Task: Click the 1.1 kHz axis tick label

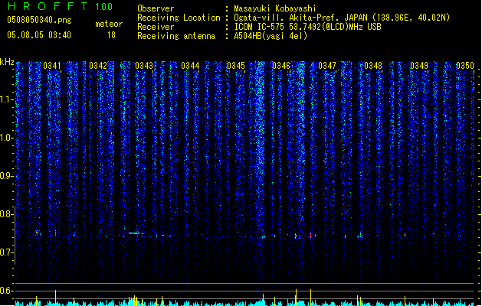Action: coord(6,99)
